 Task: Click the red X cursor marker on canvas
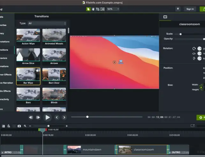click(114, 62)
